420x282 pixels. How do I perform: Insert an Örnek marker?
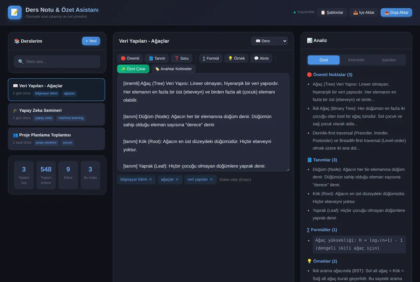click(237, 58)
